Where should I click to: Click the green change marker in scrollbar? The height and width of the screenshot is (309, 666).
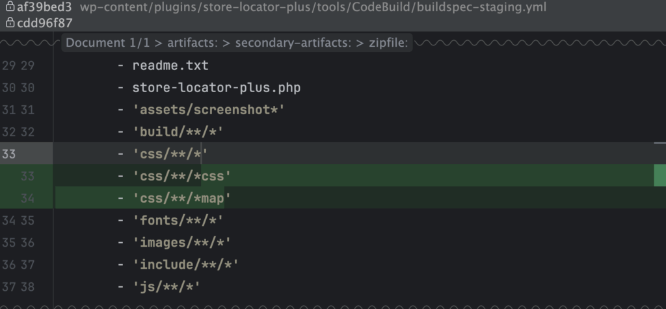(x=659, y=176)
